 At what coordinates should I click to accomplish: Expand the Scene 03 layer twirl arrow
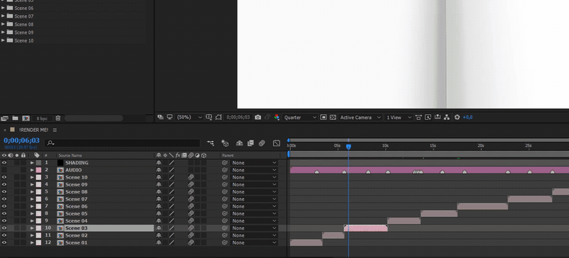(32, 228)
